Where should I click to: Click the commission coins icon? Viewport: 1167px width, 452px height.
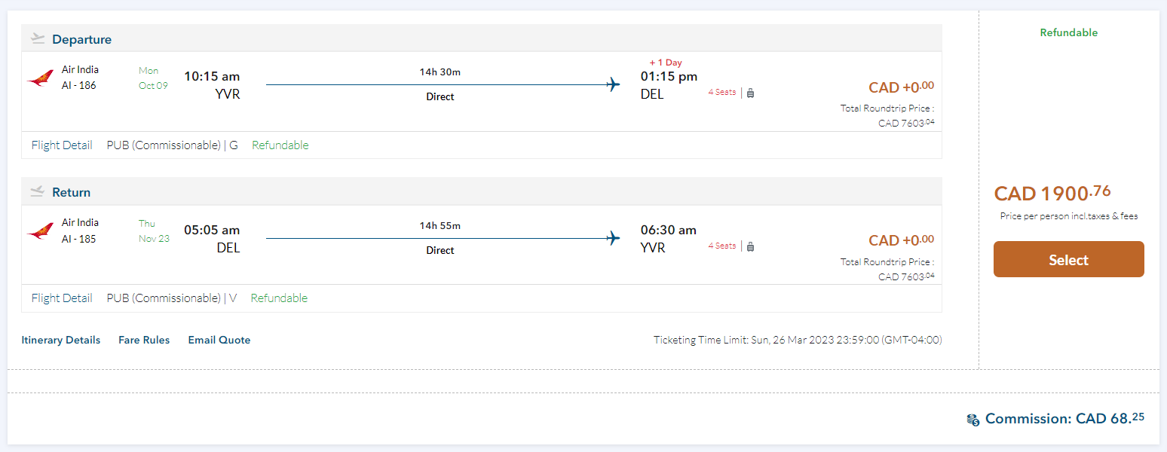[973, 420]
